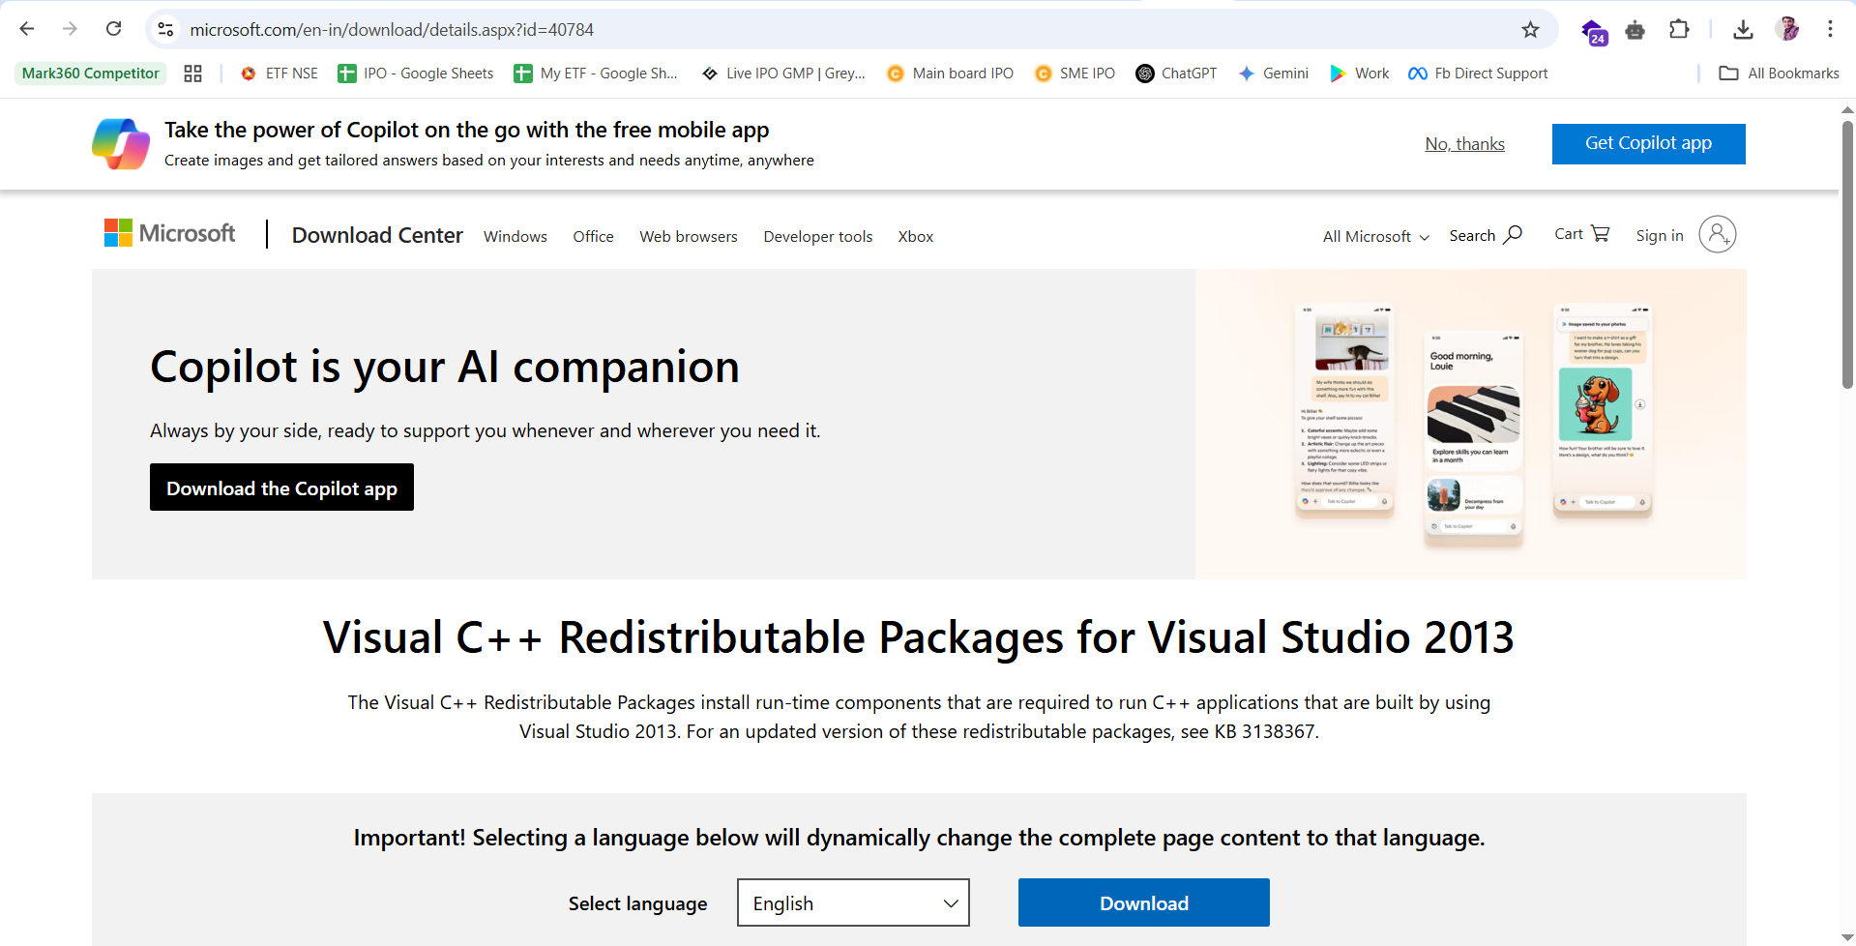The height and width of the screenshot is (946, 1856).
Task: Dismiss banner with No, thanks link
Action: [x=1464, y=144]
